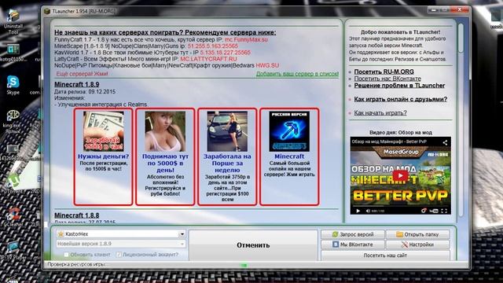Click the 'Посетить наш сайт' button
The height and width of the screenshot is (283, 503).
(385, 255)
